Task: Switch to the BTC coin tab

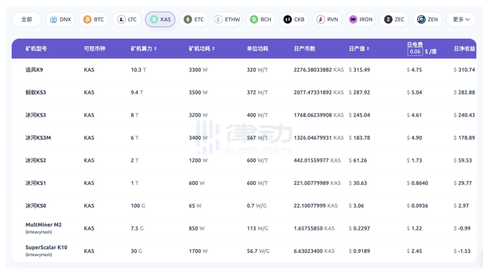Action: [x=93, y=20]
